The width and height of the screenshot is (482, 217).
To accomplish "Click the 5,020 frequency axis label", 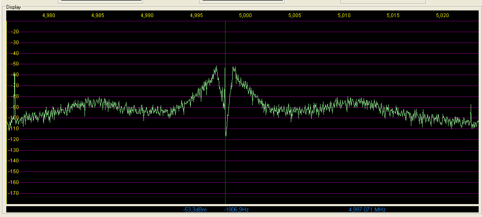I will coord(442,15).
